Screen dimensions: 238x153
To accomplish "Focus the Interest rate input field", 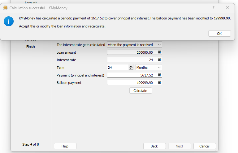I will click(x=132, y=60).
